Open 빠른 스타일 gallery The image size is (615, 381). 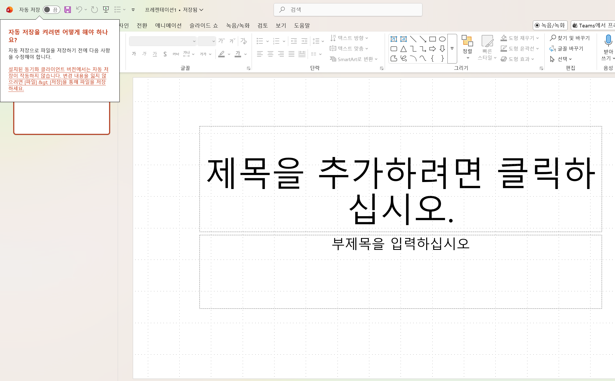487,48
